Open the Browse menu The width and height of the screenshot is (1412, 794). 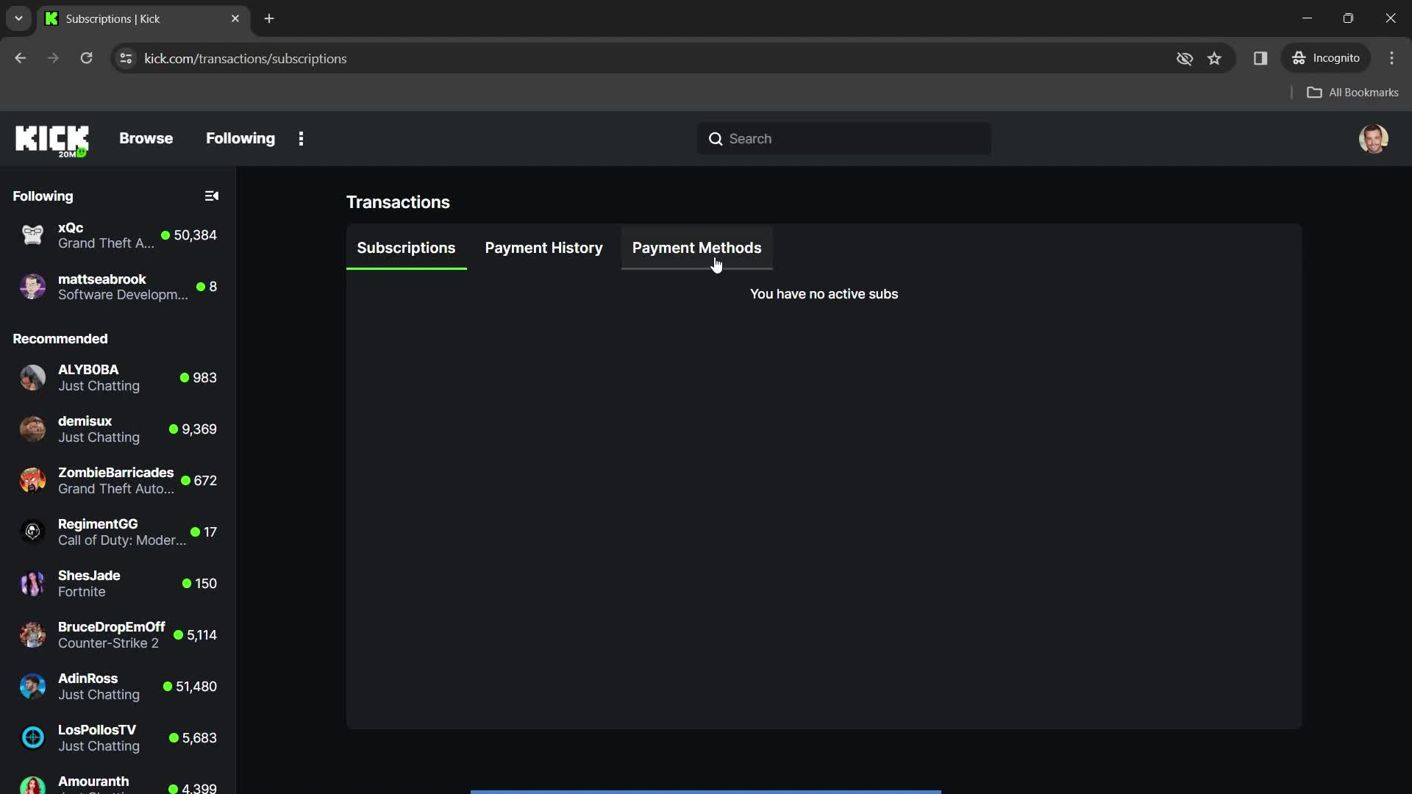(146, 137)
